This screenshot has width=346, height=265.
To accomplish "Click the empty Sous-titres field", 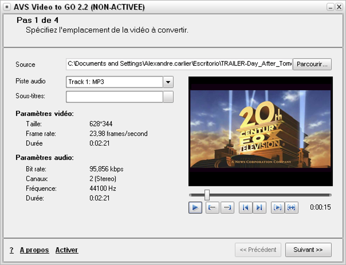I will [x=114, y=97].
